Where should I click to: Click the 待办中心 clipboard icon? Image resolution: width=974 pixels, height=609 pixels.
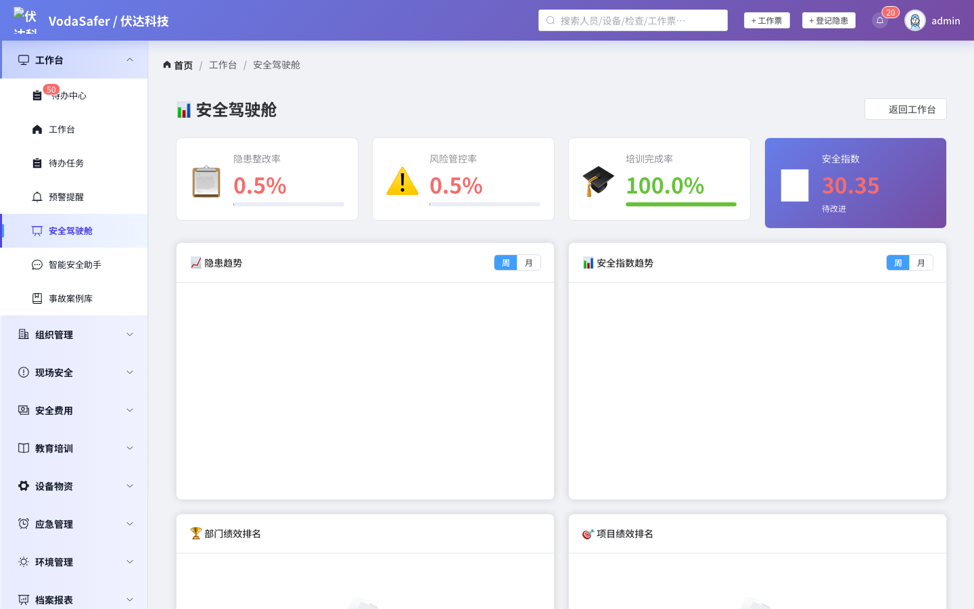tap(37, 95)
